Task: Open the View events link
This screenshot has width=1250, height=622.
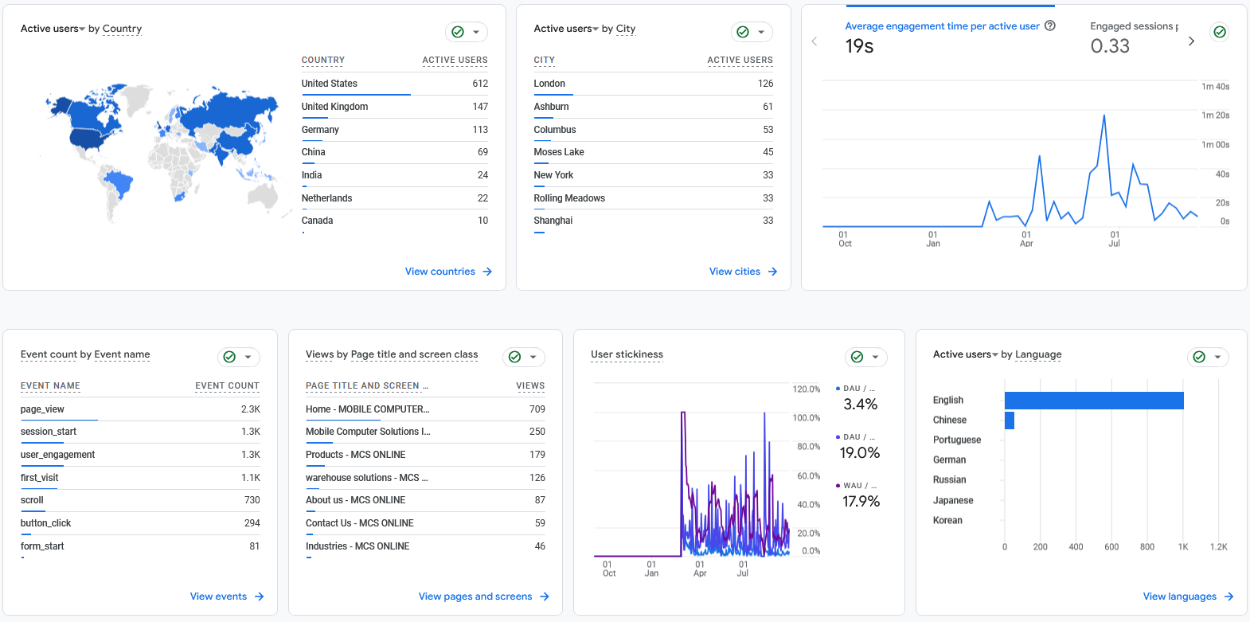Action: click(x=227, y=597)
